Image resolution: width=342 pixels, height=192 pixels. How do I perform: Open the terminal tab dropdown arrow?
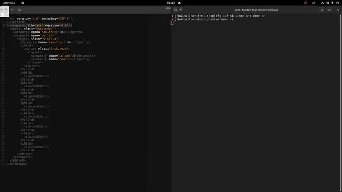coord(181,10)
